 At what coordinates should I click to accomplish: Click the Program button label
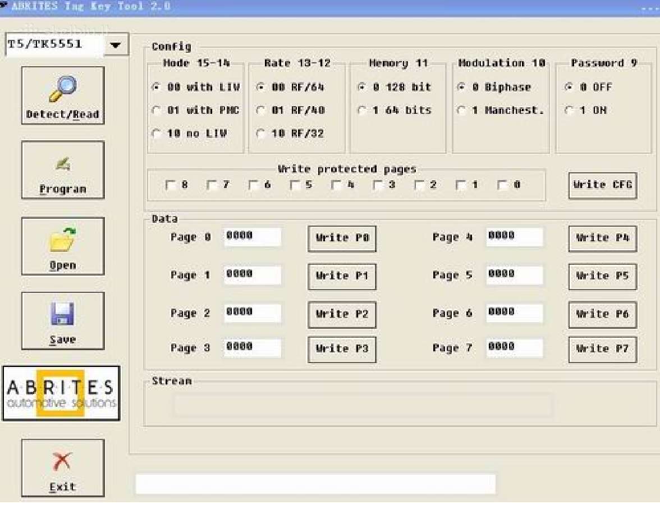(63, 190)
